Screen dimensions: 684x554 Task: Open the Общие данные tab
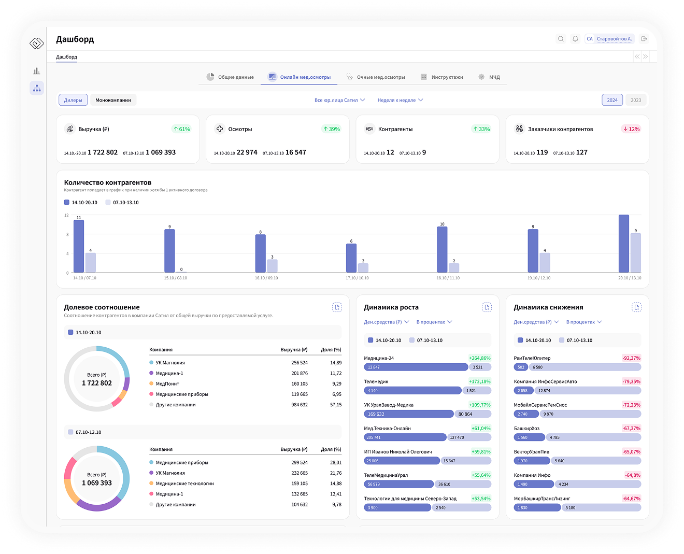click(230, 77)
